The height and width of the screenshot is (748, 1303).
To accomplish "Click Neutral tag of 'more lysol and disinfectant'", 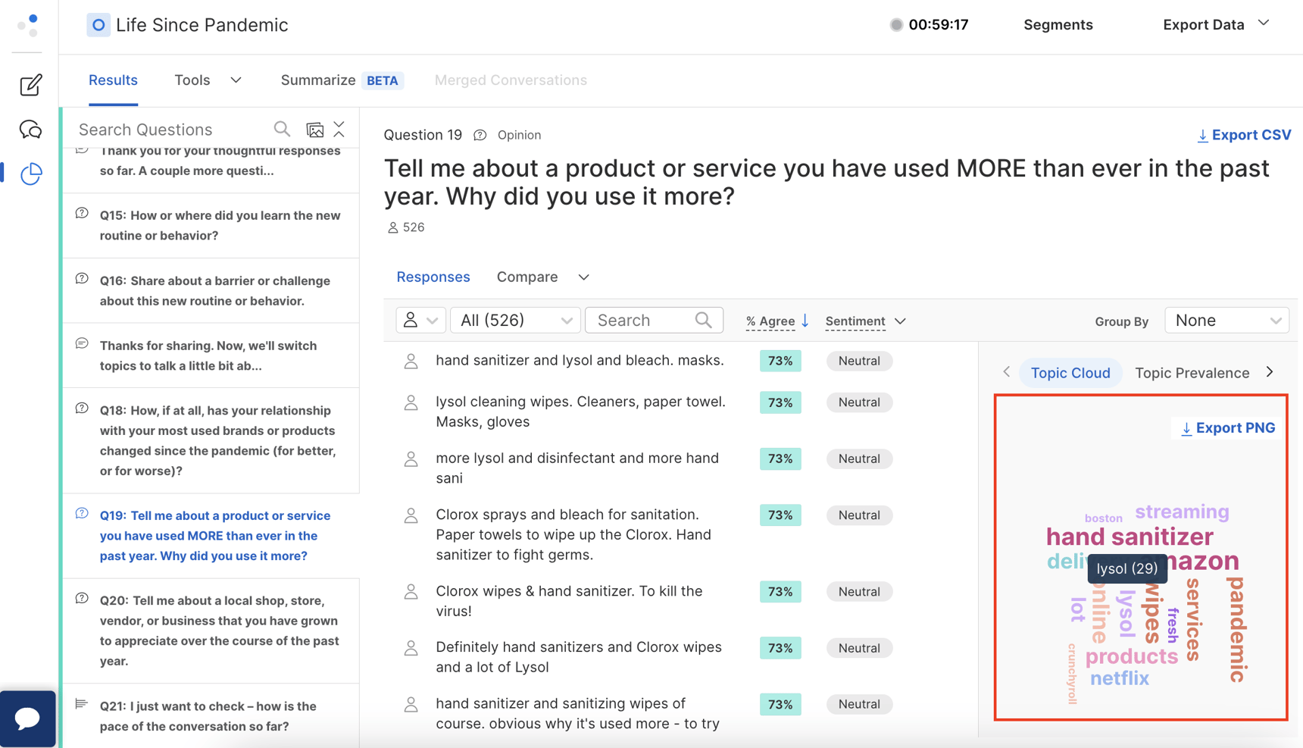I will coord(859,459).
